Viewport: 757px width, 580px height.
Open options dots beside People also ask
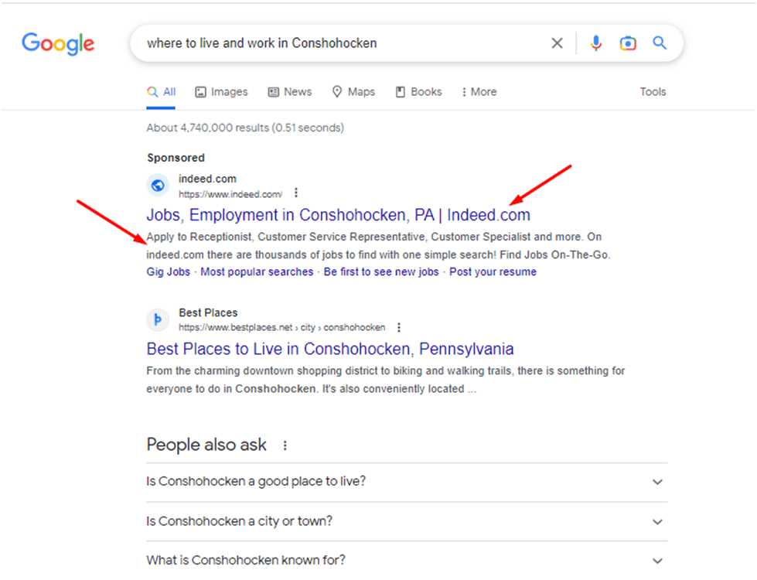(x=285, y=445)
